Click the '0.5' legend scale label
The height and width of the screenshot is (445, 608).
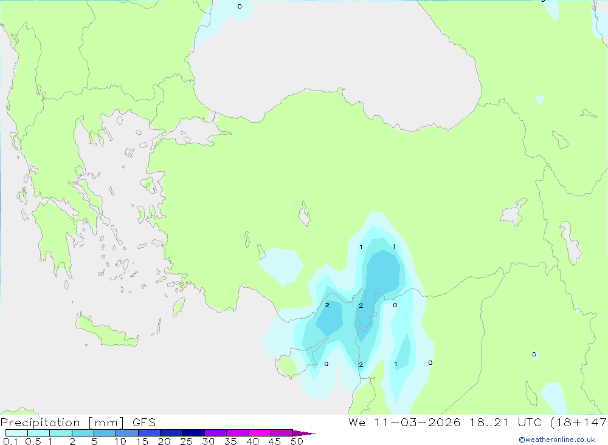click(33, 441)
